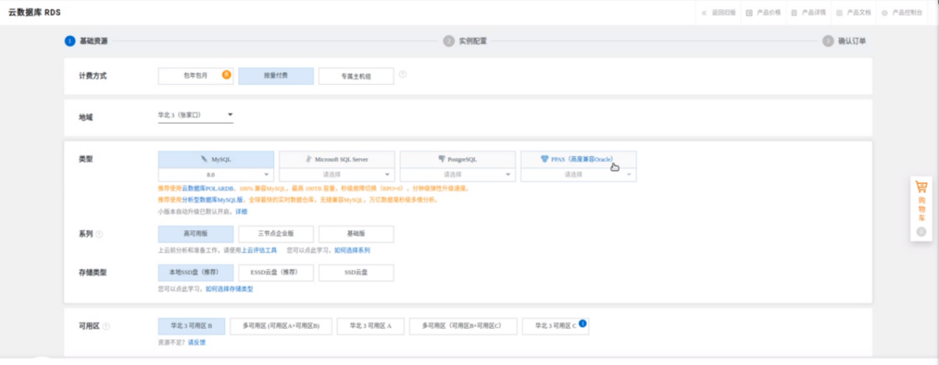This screenshot has height=365, width=939.
Task: Click the help icon beside 系列
Action: click(x=99, y=235)
